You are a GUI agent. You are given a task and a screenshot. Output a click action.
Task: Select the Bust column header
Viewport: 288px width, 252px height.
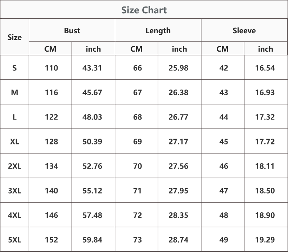tap(72, 31)
